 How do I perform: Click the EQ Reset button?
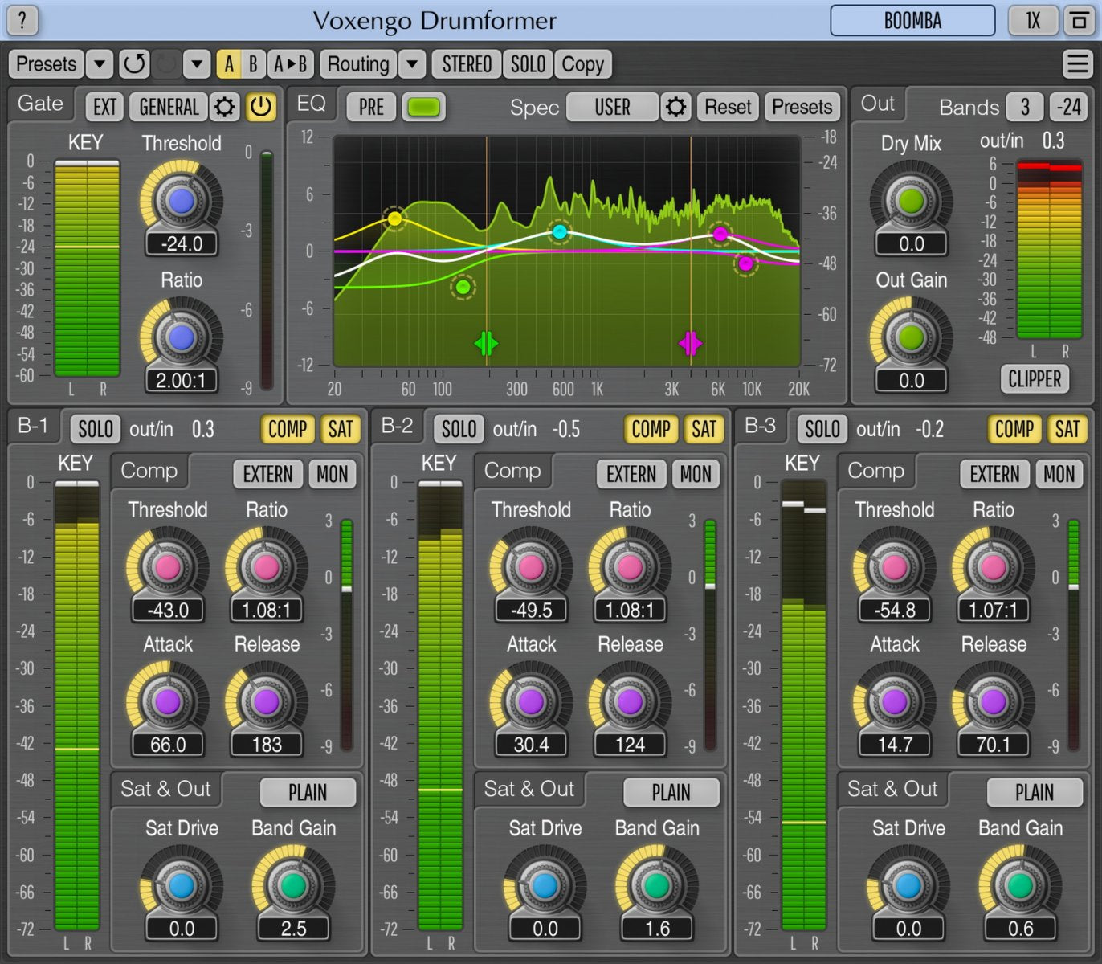(x=727, y=107)
